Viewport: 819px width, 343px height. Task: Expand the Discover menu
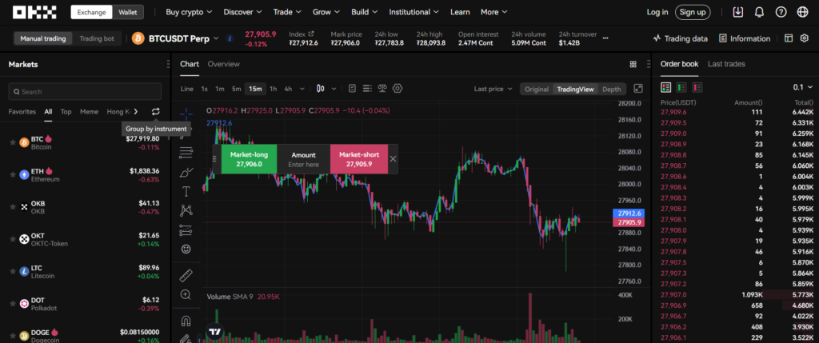242,12
